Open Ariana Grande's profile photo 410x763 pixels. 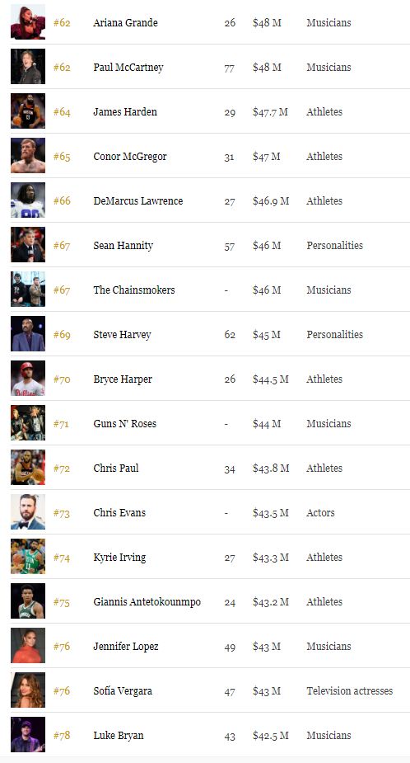click(28, 22)
